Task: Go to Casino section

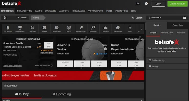Action: [39, 11]
